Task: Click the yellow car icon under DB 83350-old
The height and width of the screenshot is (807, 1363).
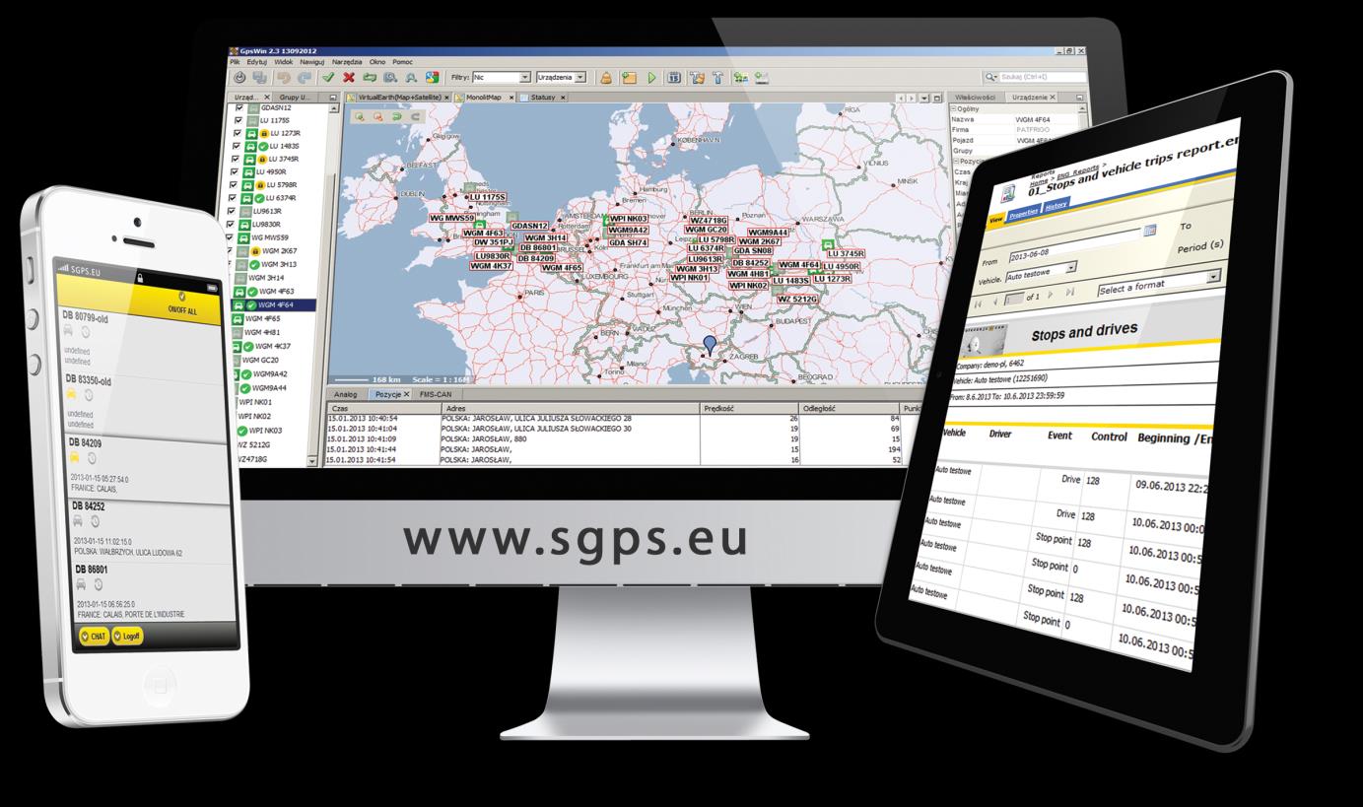Action: pyautogui.click(x=73, y=393)
